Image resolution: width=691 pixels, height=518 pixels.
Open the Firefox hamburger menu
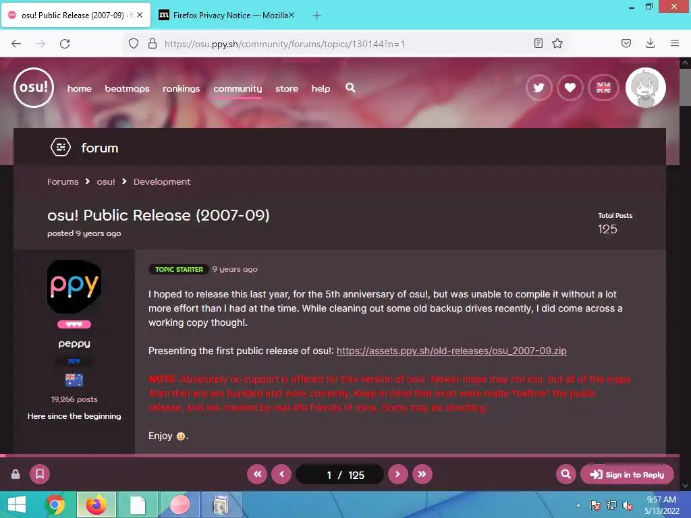click(675, 43)
